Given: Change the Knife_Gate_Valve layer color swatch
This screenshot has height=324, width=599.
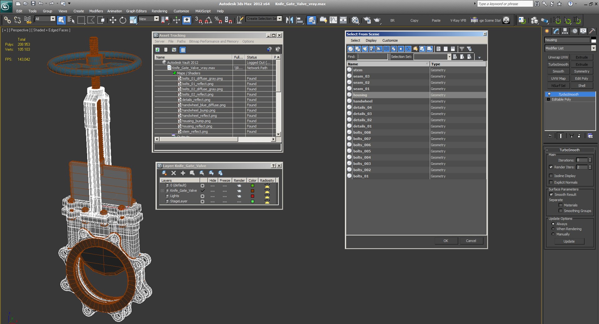Looking at the screenshot, I should click(x=252, y=191).
